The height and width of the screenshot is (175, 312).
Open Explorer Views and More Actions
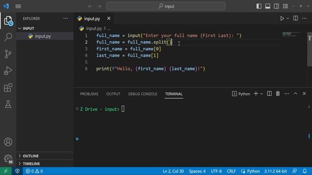[66, 18]
